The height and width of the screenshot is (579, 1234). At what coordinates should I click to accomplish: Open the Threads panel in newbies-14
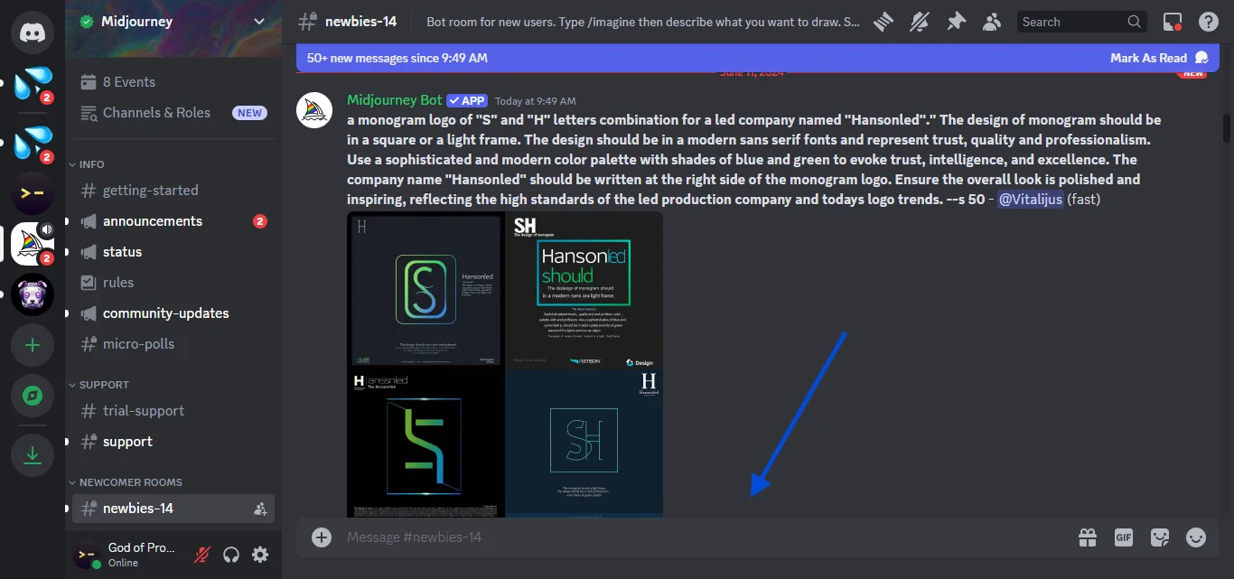[x=882, y=21]
